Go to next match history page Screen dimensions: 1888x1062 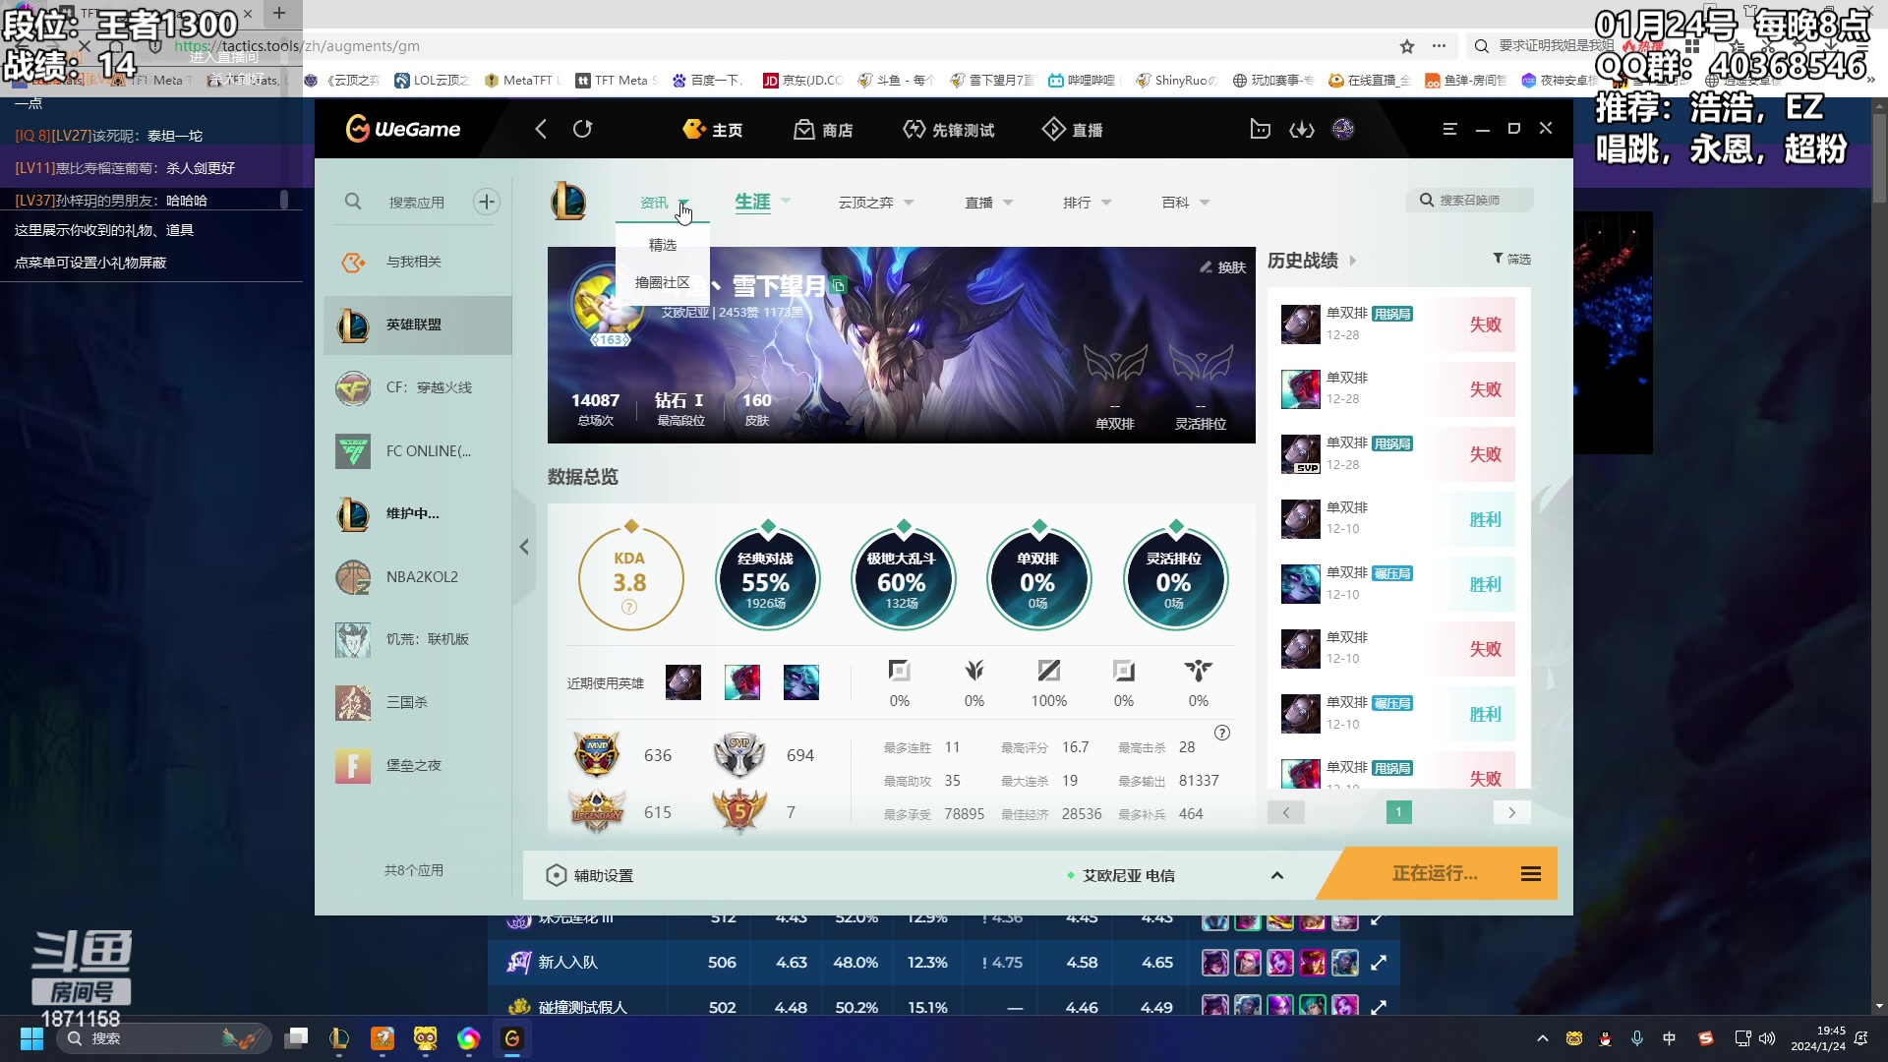(1511, 812)
